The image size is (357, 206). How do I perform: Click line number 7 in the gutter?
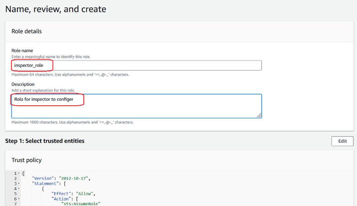[x=15, y=203]
